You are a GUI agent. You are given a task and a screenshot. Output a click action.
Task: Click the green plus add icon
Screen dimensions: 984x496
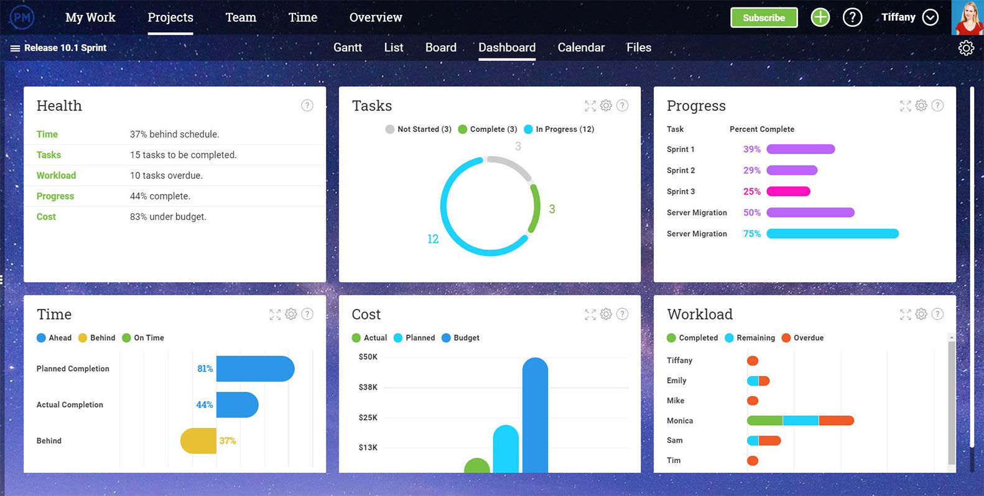(x=820, y=17)
